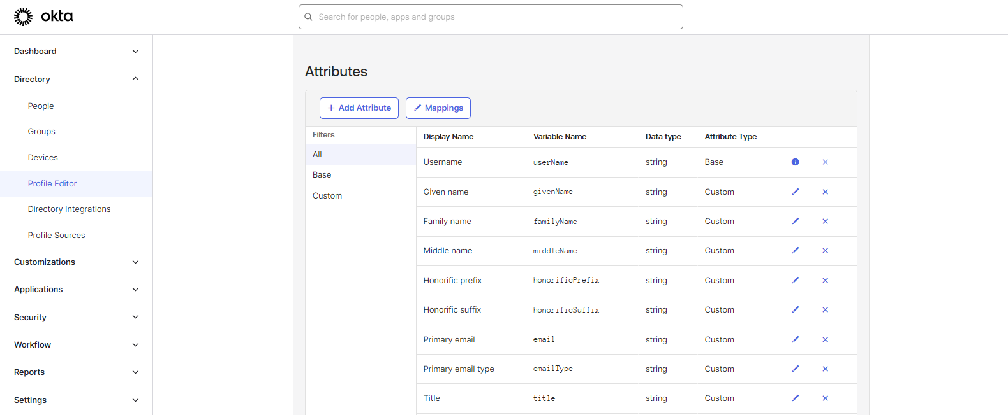The height and width of the screenshot is (415, 1008).
Task: Edit the Primary email attribute
Action: click(x=795, y=339)
